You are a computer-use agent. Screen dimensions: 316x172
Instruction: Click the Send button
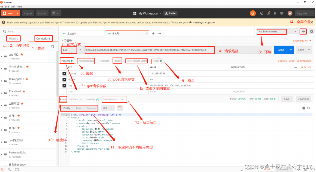tap(281, 50)
